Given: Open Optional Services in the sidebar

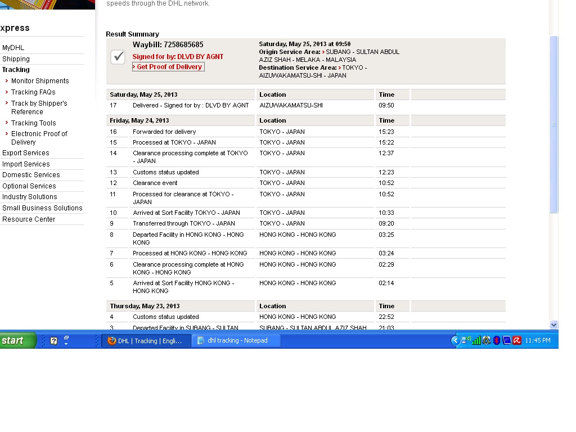Looking at the screenshot, I should [29, 186].
